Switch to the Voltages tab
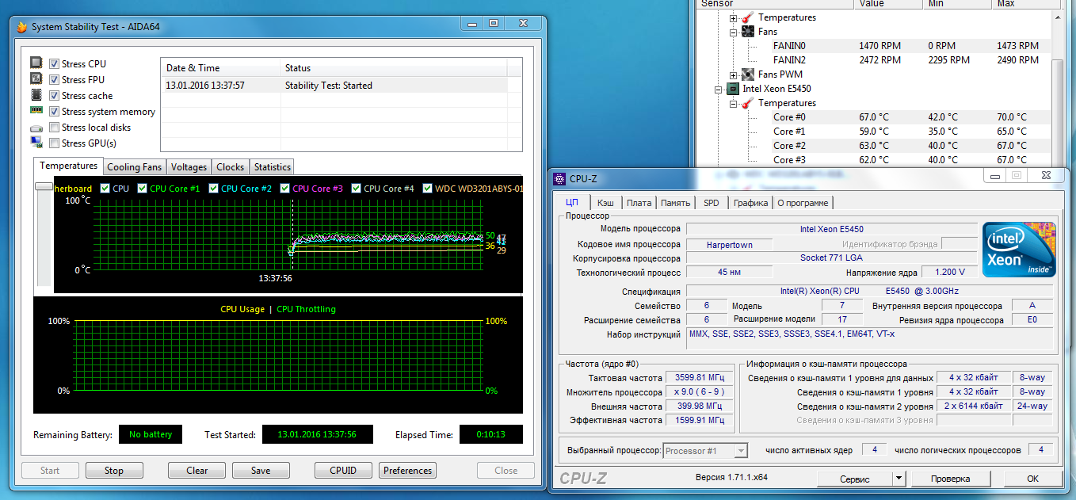The height and width of the screenshot is (500, 1076). (189, 167)
